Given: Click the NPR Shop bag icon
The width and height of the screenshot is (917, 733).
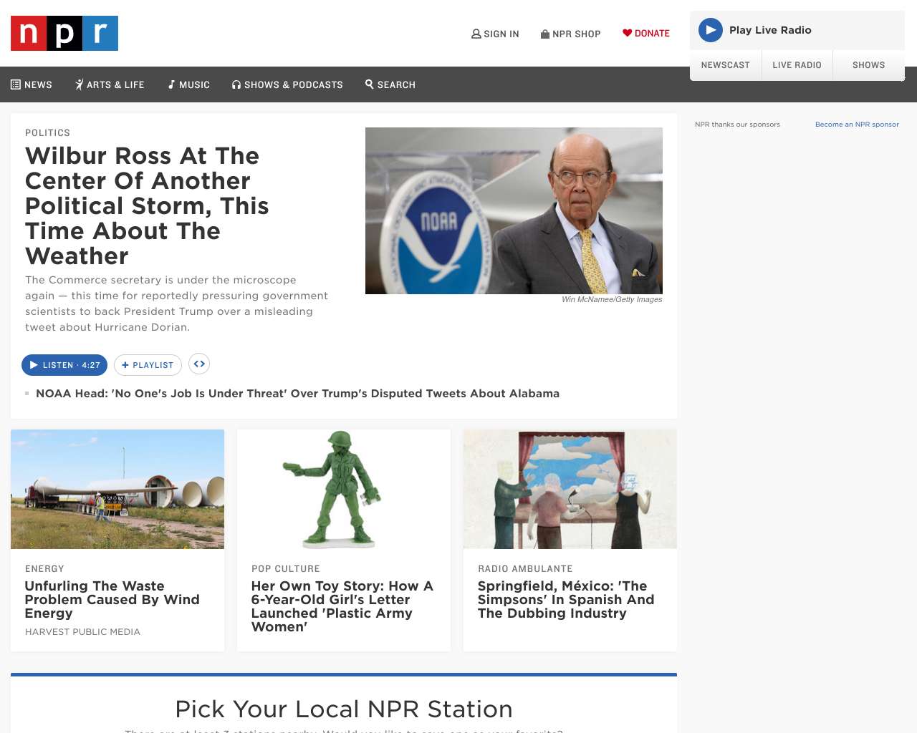Looking at the screenshot, I should pos(545,34).
